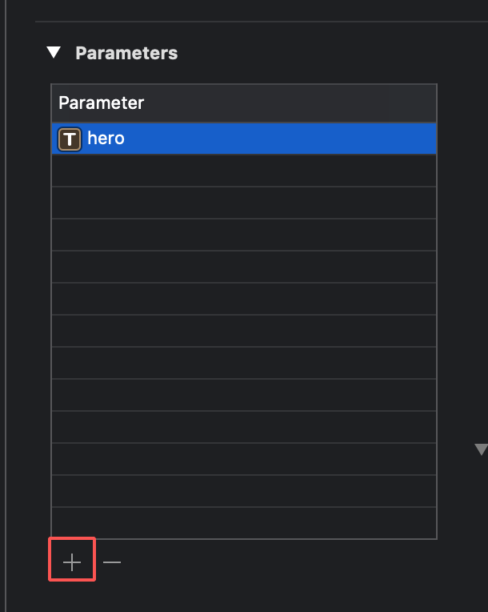Click the second empty row below hero
The image size is (488, 612).
[x=244, y=203]
